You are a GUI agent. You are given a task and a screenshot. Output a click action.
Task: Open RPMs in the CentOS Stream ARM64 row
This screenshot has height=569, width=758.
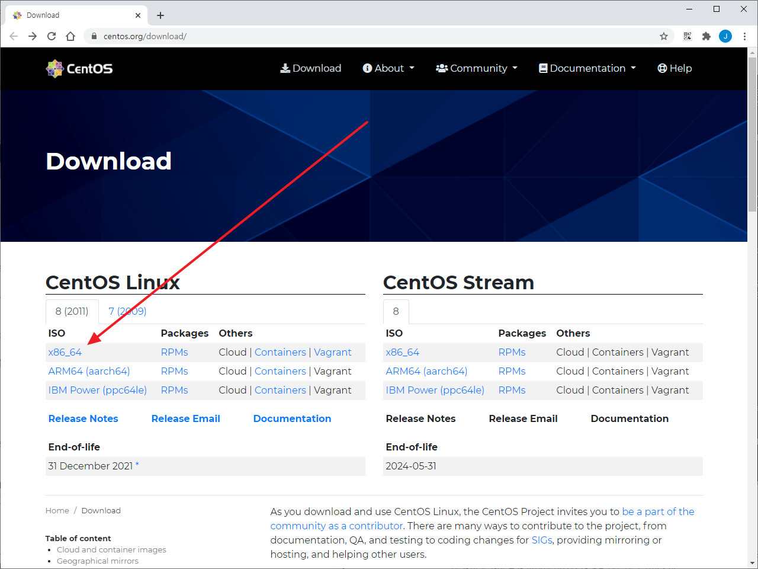[512, 371]
